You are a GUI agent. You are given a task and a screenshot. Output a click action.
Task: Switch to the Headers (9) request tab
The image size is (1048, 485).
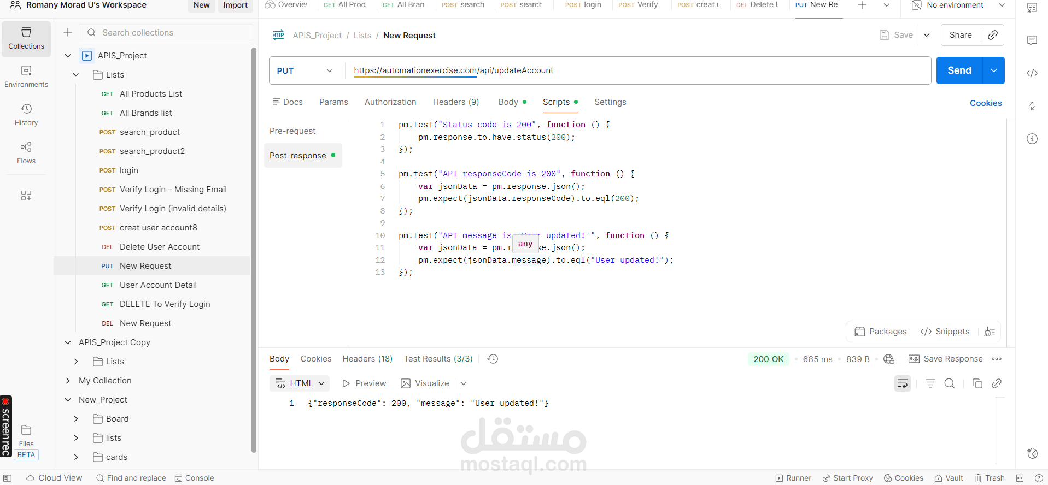point(456,102)
